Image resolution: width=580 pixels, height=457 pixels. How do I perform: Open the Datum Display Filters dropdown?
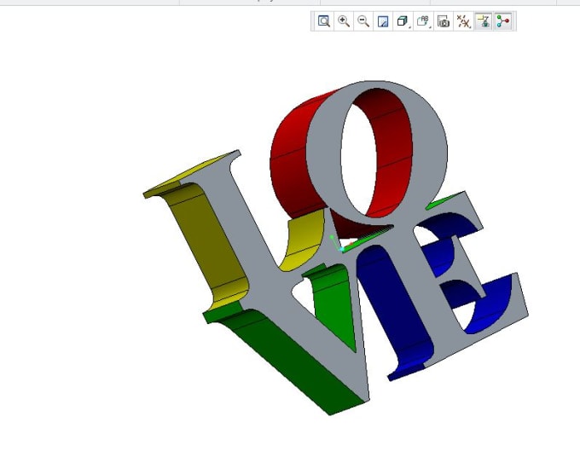click(463, 21)
